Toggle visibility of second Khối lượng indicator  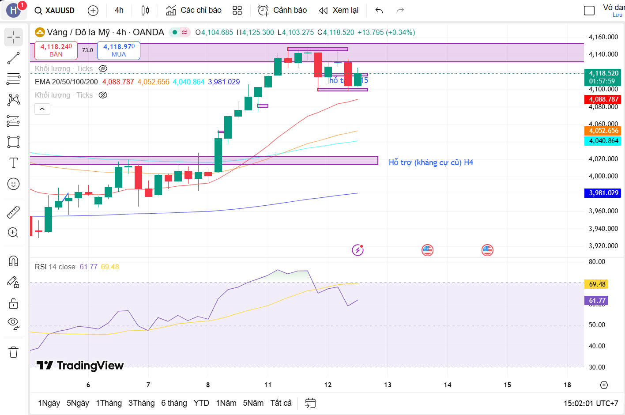[x=103, y=95]
